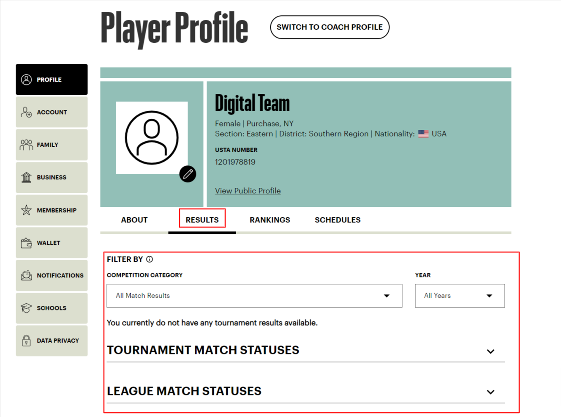Edit profile photo with pencil icon
Screen dimensions: 561x417
(x=188, y=174)
